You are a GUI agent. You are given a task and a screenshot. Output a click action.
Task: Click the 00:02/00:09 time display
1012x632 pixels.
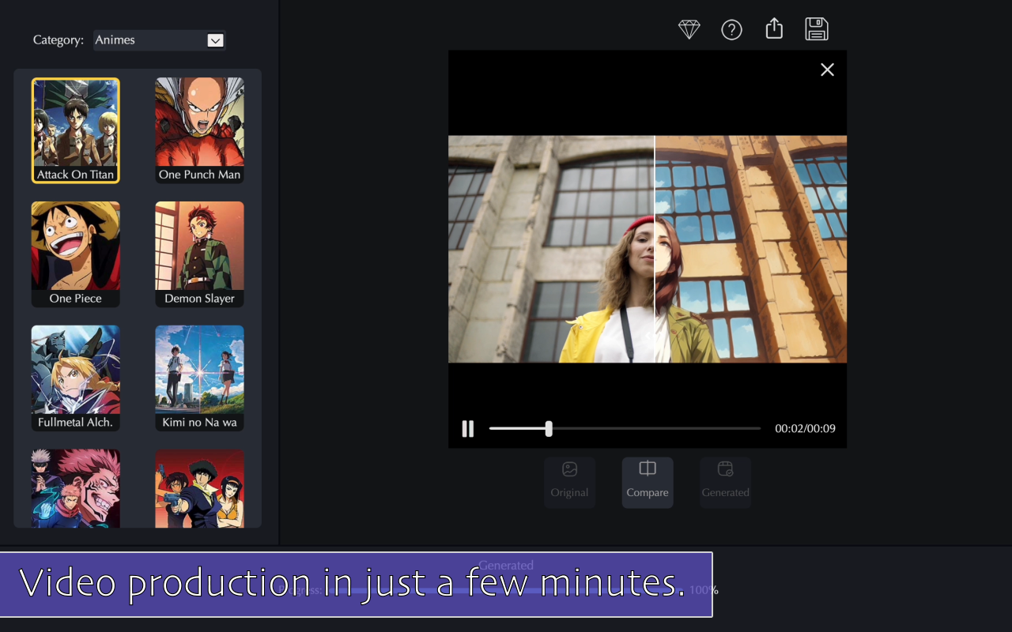point(805,428)
